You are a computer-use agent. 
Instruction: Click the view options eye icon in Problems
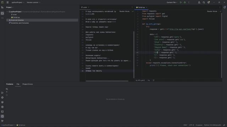click(x=7, y=89)
